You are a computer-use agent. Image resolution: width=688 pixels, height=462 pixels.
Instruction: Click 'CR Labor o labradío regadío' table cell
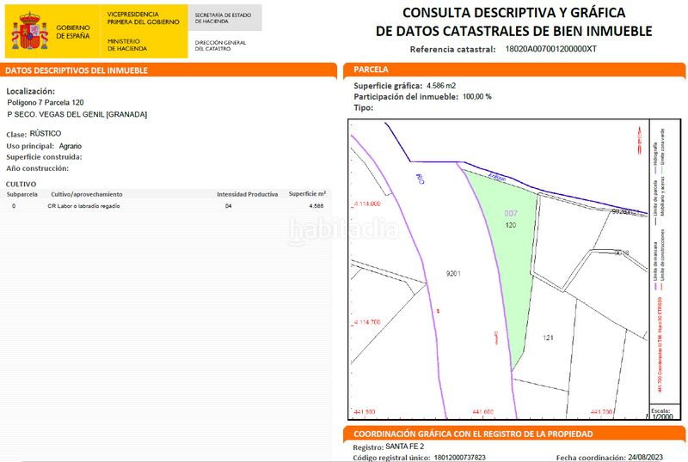click(x=83, y=206)
